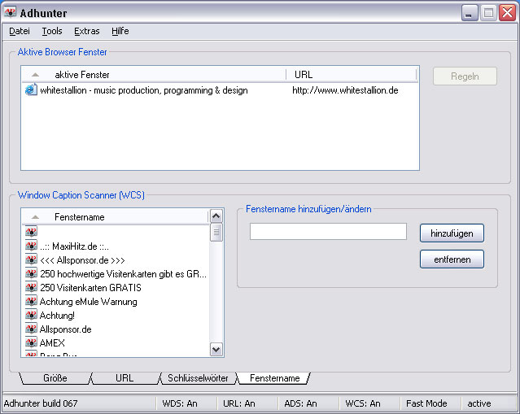Screen dimensions: 520x414
Task: Open the Extras menu
Action: [x=86, y=31]
